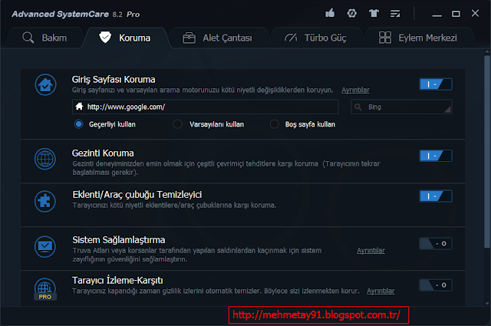The height and width of the screenshot is (326, 491).
Task: Click the speedometer icon on Türbo Güç tab
Action: click(291, 38)
